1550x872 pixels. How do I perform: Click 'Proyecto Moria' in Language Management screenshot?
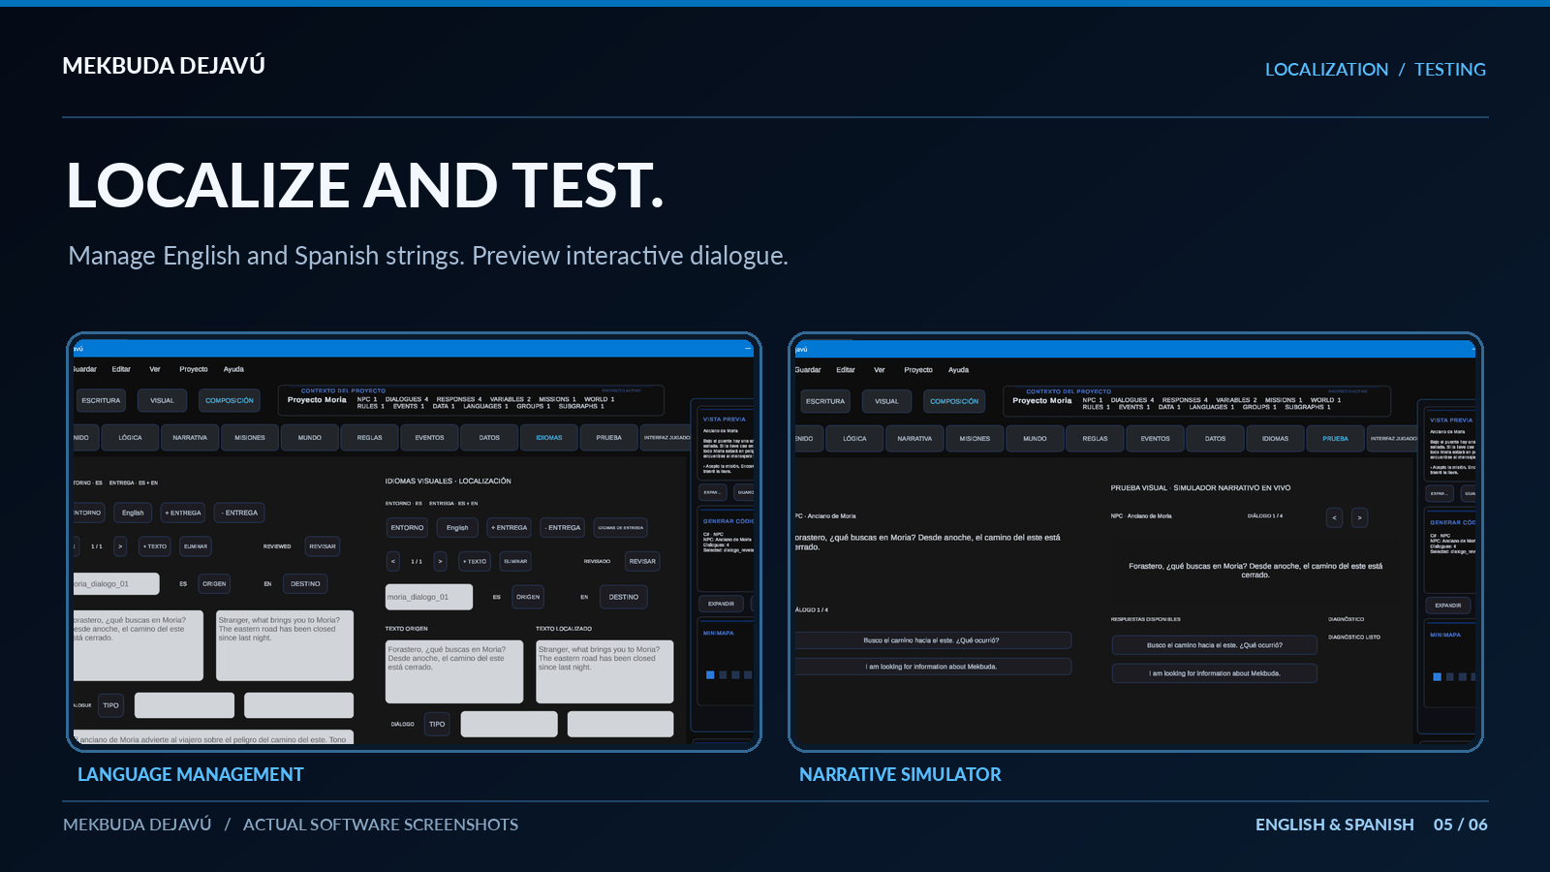pyautogui.click(x=317, y=399)
